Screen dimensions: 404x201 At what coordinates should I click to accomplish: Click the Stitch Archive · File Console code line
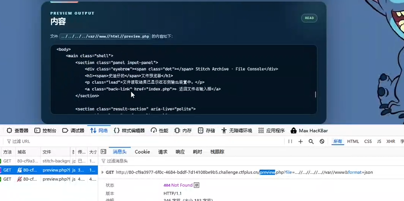(181, 69)
